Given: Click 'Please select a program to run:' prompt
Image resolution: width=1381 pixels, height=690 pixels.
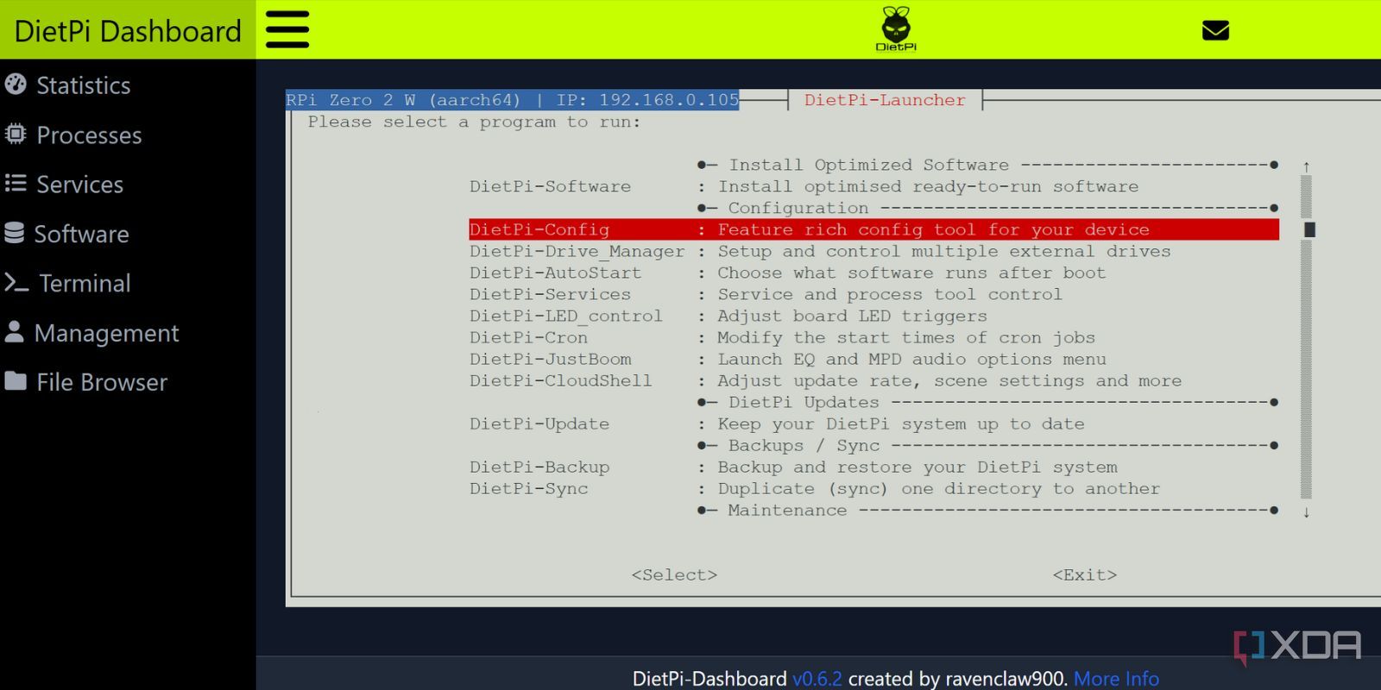Looking at the screenshot, I should pos(475,122).
